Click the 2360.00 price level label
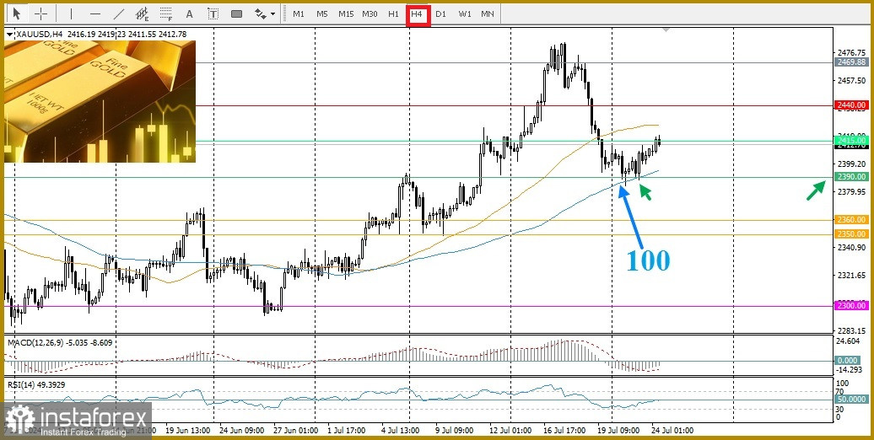The image size is (874, 440). pyautogui.click(x=851, y=220)
